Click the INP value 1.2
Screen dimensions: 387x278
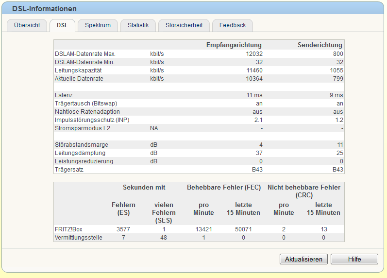point(339,120)
